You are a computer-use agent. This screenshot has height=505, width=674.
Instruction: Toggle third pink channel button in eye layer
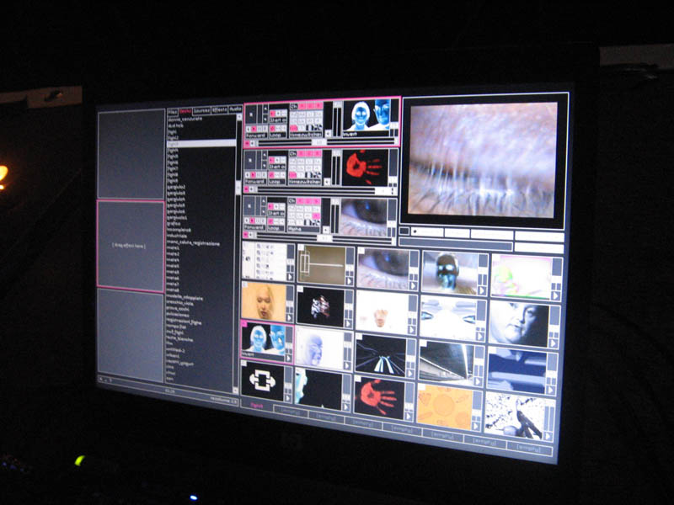point(317,201)
